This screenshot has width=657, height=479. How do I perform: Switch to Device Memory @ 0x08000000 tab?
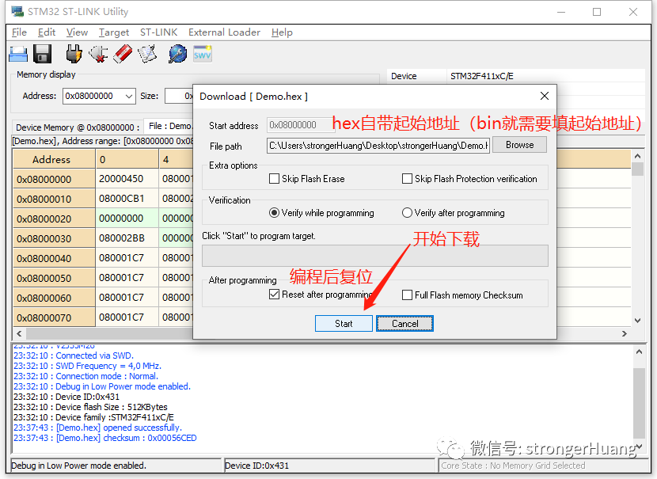(78, 127)
